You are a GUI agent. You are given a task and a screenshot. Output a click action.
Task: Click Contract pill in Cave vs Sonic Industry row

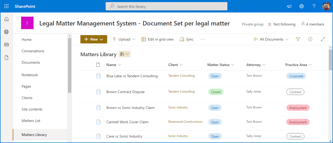click(295, 136)
